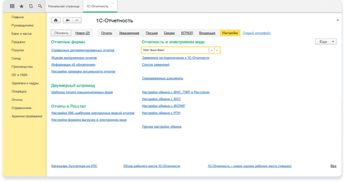This screenshot has height=182, width=345.
Task: Click the Home button with house icon
Action: pos(55,20)
